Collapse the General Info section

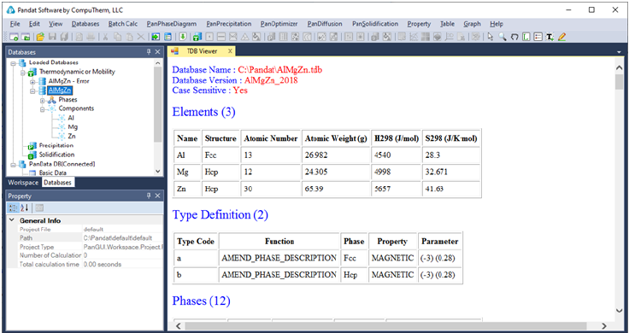point(12,220)
